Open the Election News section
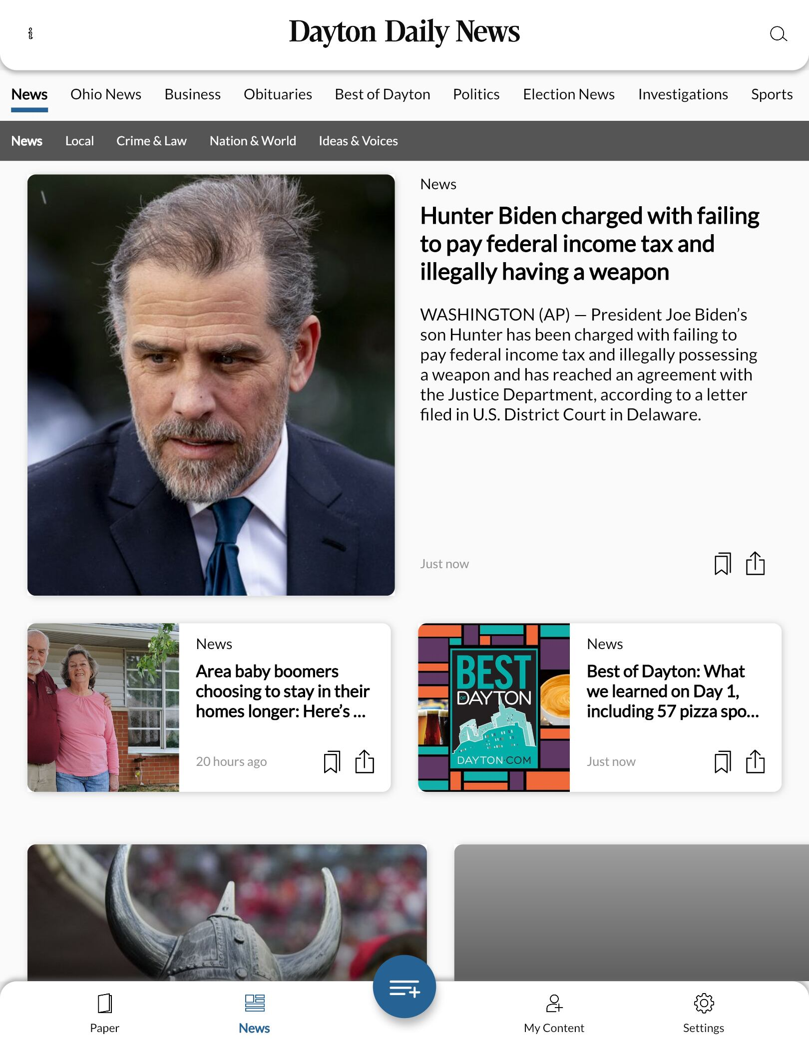 click(x=568, y=94)
